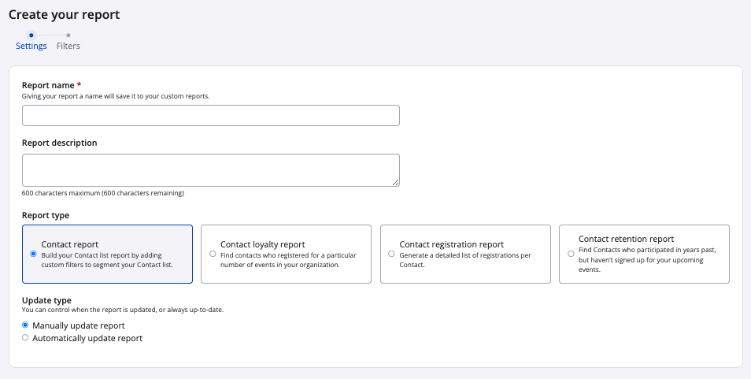Enable the Automatically update report radio circle
Screen dimensions: 751x379
pos(26,338)
